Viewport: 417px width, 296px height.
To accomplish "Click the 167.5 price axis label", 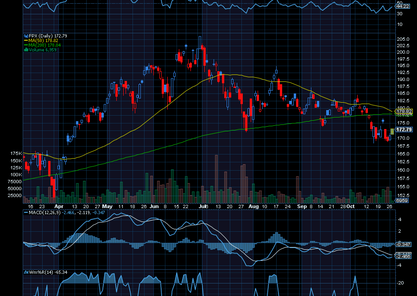I will pos(403,146).
